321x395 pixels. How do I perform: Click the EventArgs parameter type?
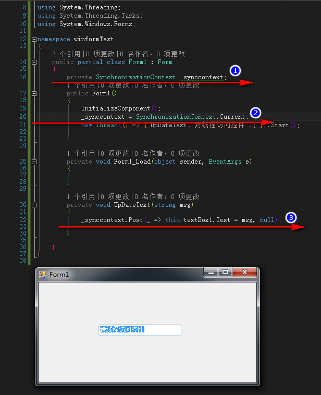click(225, 162)
